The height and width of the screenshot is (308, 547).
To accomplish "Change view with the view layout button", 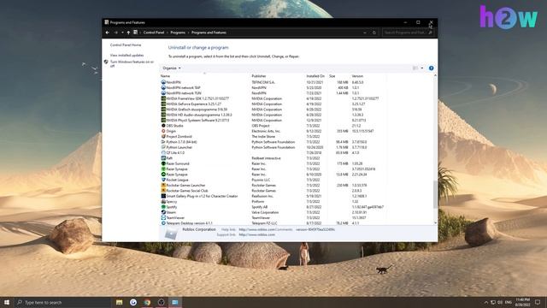I will point(415,68).
